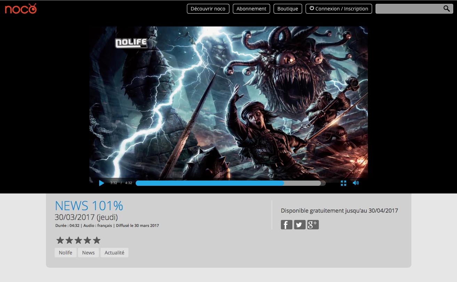Enter fullscreen mode in the player
Image resolution: width=457 pixels, height=282 pixels.
(344, 183)
